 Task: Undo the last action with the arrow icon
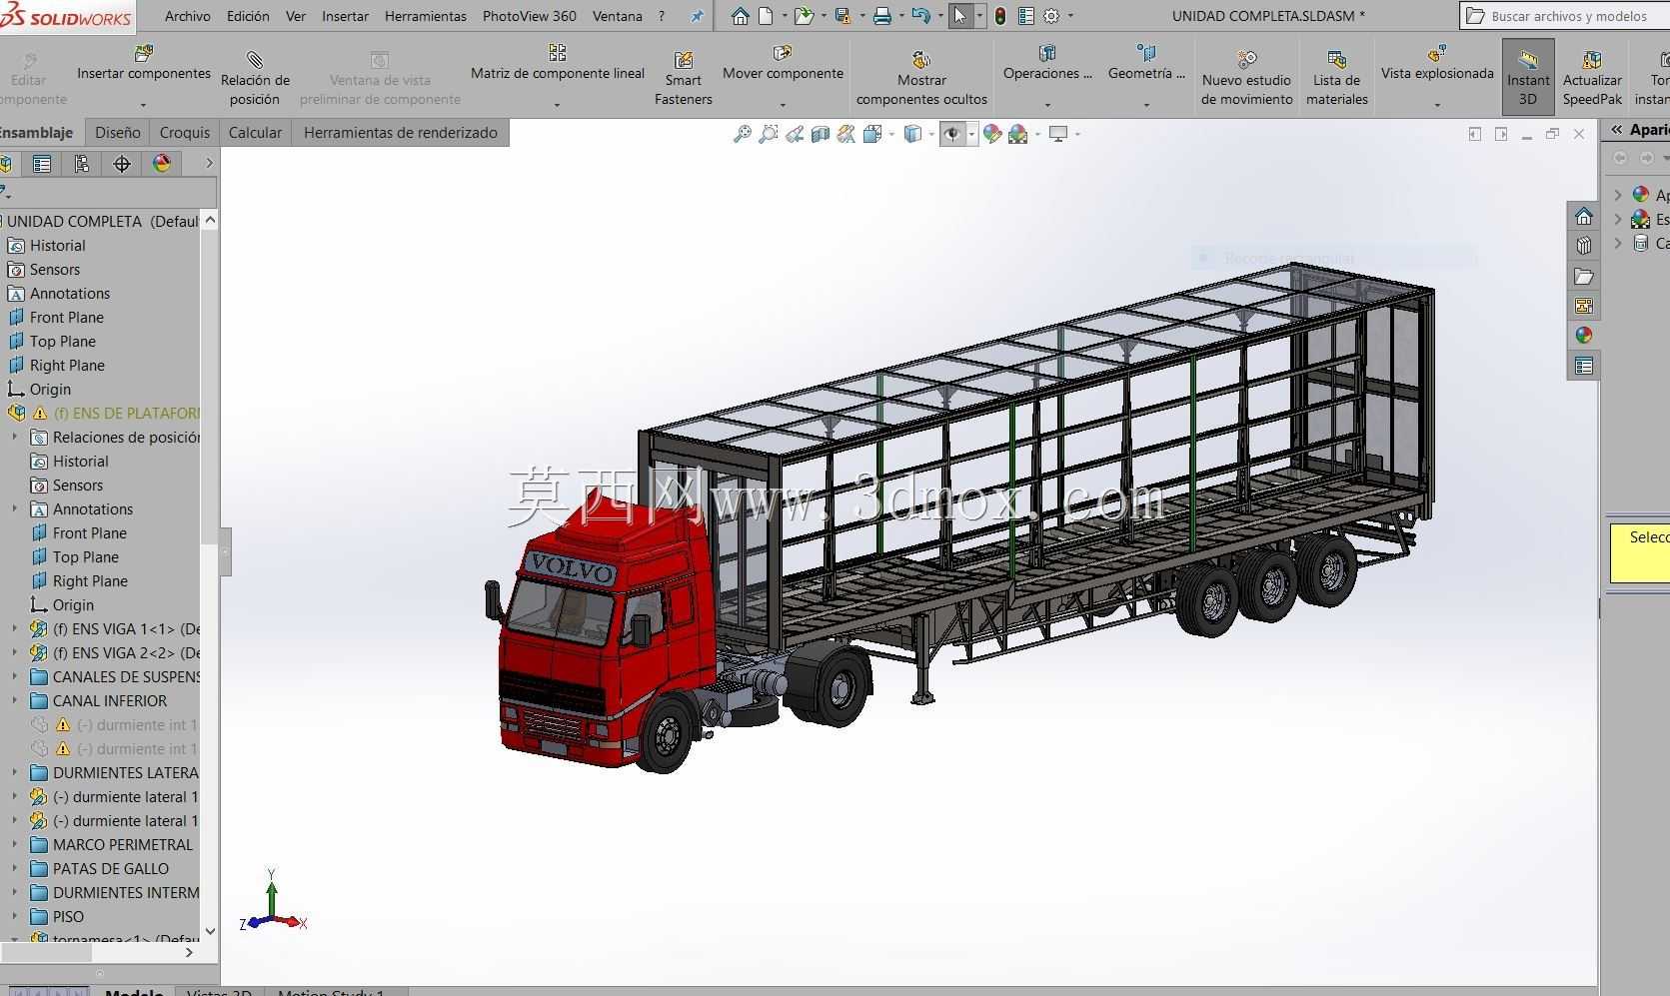click(x=920, y=16)
